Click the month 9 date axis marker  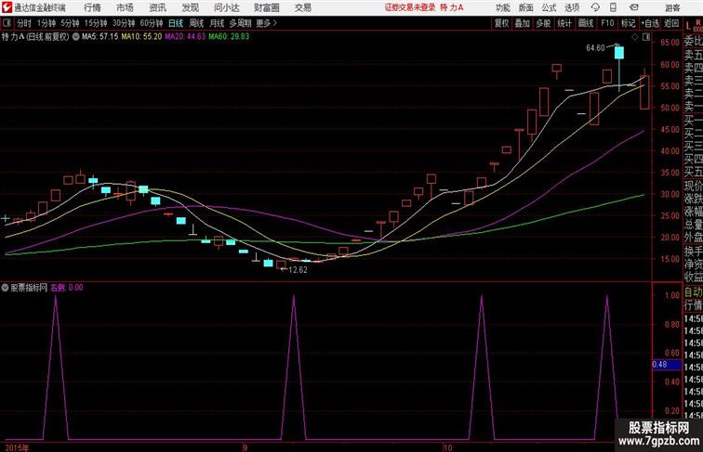tap(245, 447)
